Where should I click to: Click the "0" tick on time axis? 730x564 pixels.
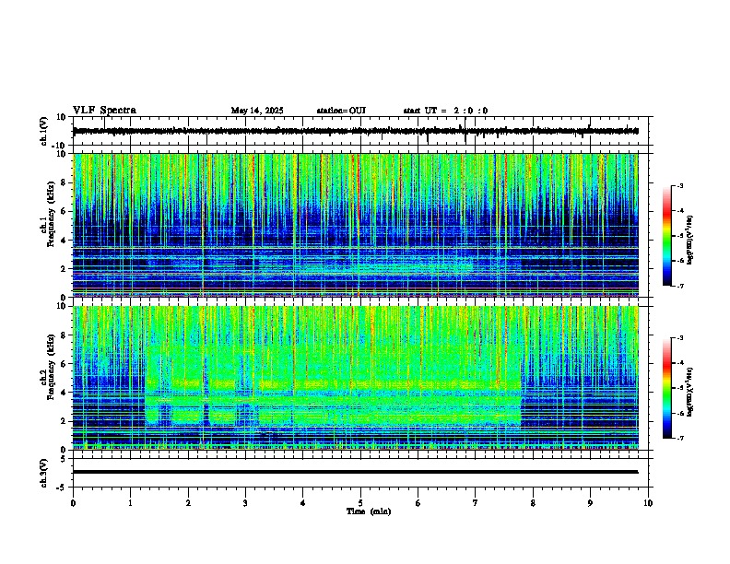coord(73,503)
